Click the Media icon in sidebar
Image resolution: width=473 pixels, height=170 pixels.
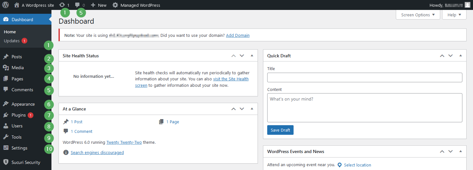[6, 68]
